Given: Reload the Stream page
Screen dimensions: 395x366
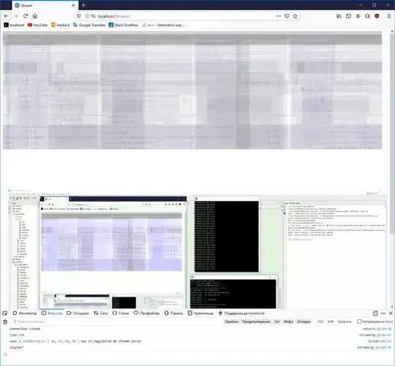Looking at the screenshot, I should (26, 16).
